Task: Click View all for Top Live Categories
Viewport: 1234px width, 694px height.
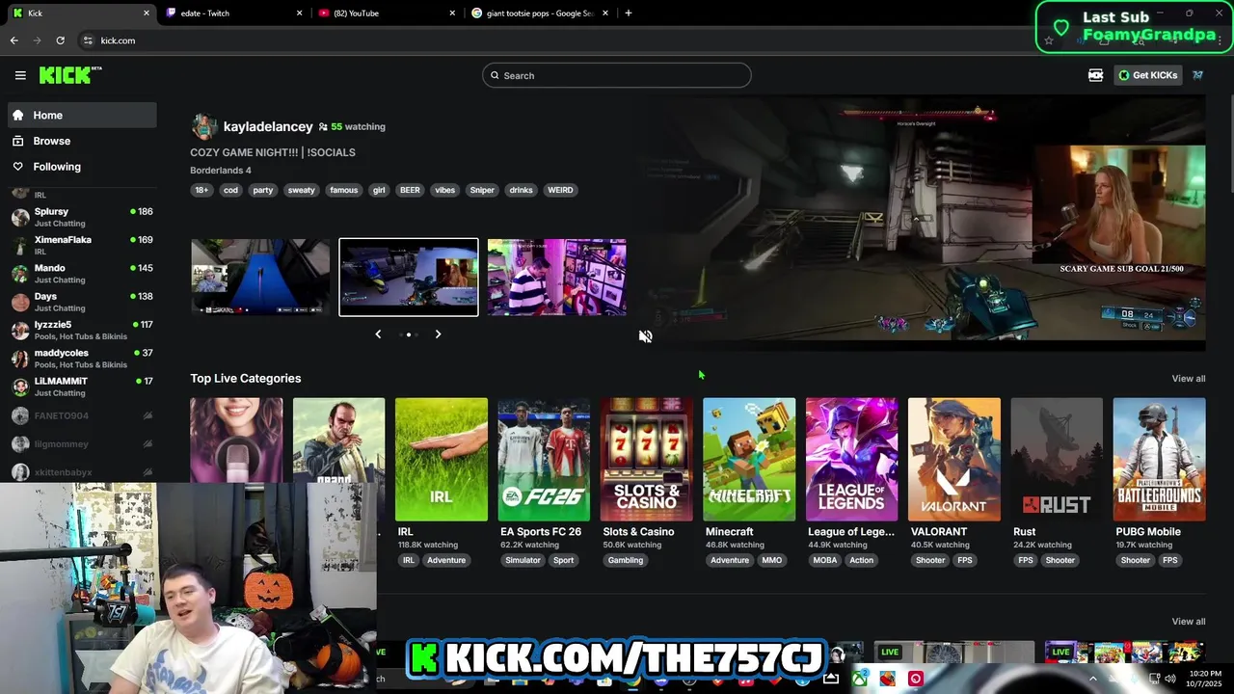Action: pyautogui.click(x=1188, y=379)
